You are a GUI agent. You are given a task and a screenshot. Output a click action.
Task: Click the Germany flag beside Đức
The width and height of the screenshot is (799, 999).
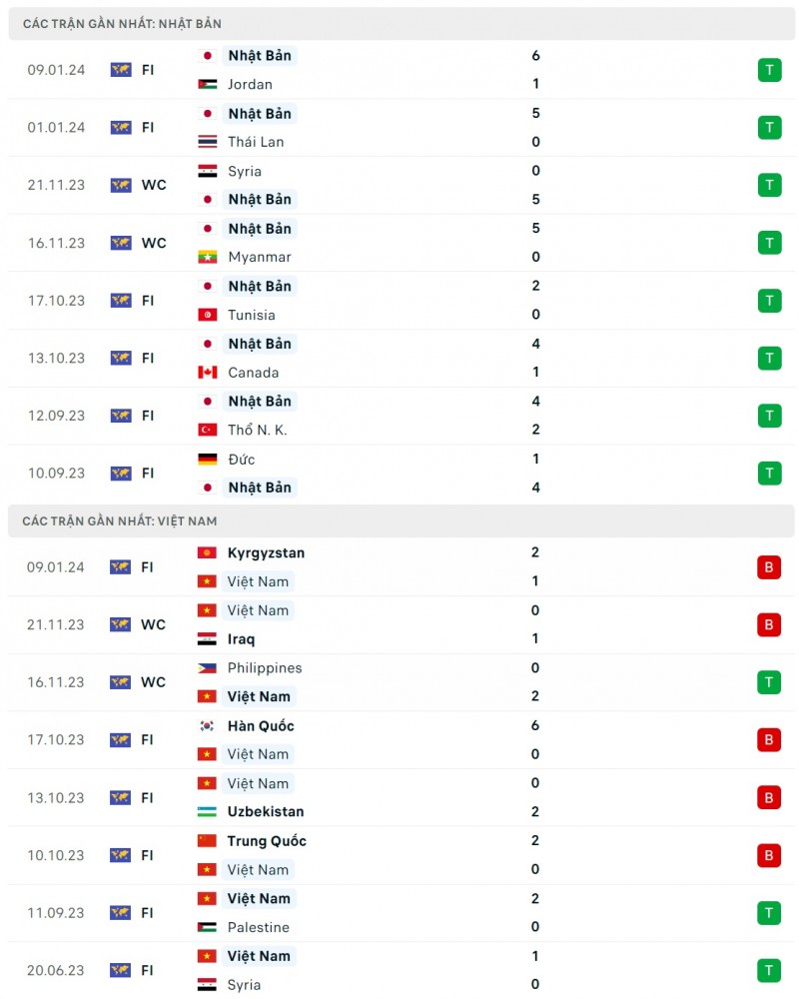tap(208, 460)
